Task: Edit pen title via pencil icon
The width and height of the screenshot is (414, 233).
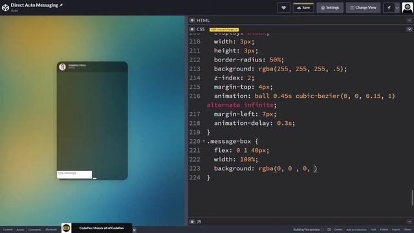Action: (x=61, y=5)
